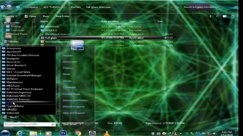Click the user picture in Start menu
The width and height of the screenshot is (243, 136).
(x=77, y=45)
